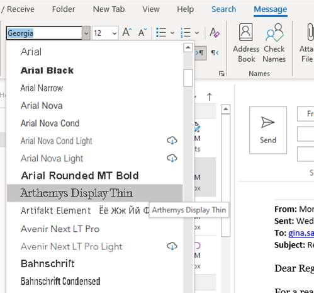The image size is (314, 293).
Task: Open the Address Book
Action: pyautogui.click(x=246, y=43)
